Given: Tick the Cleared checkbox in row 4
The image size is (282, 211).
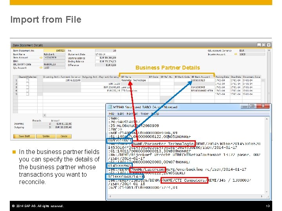Looking at the screenshot, I should [27, 91].
